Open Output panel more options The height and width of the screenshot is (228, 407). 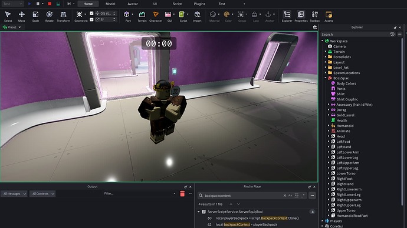(191, 193)
